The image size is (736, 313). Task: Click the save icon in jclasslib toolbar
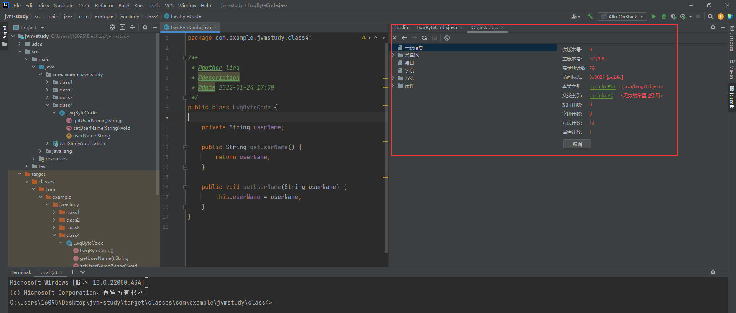[x=434, y=38]
